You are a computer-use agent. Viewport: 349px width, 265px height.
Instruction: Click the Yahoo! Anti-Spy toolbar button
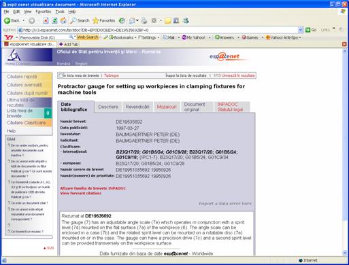point(282,37)
